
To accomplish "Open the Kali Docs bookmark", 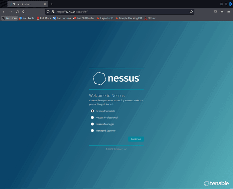I will [x=44, y=18].
